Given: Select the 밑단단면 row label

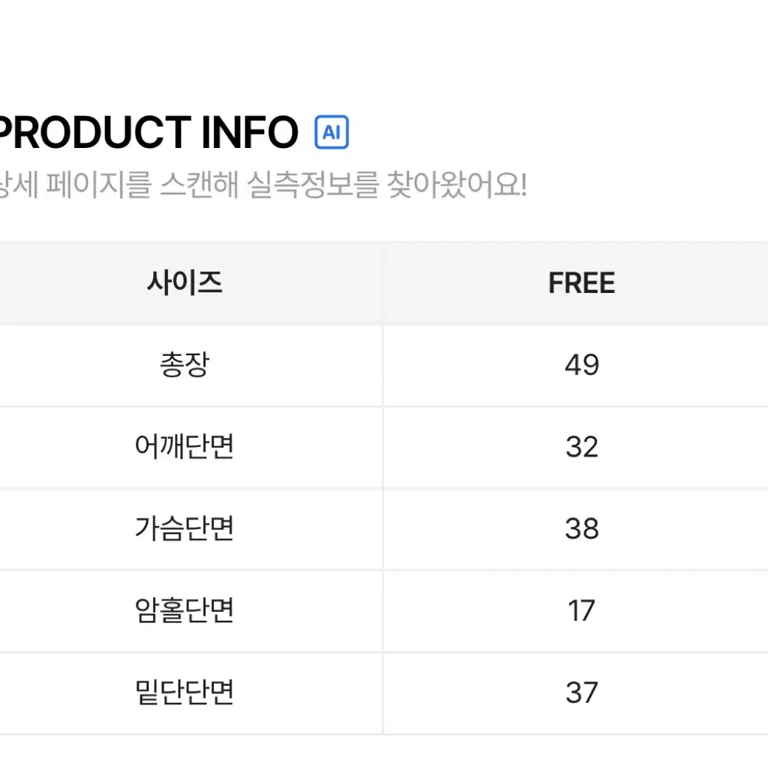Looking at the screenshot, I should (185, 692).
